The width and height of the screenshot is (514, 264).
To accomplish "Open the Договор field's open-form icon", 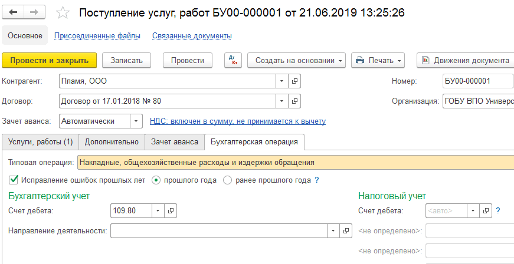I will (296, 101).
